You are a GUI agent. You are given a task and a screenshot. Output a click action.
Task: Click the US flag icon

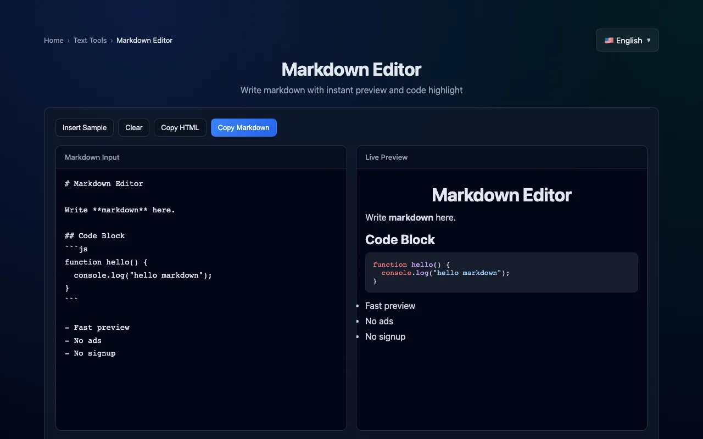coord(609,41)
